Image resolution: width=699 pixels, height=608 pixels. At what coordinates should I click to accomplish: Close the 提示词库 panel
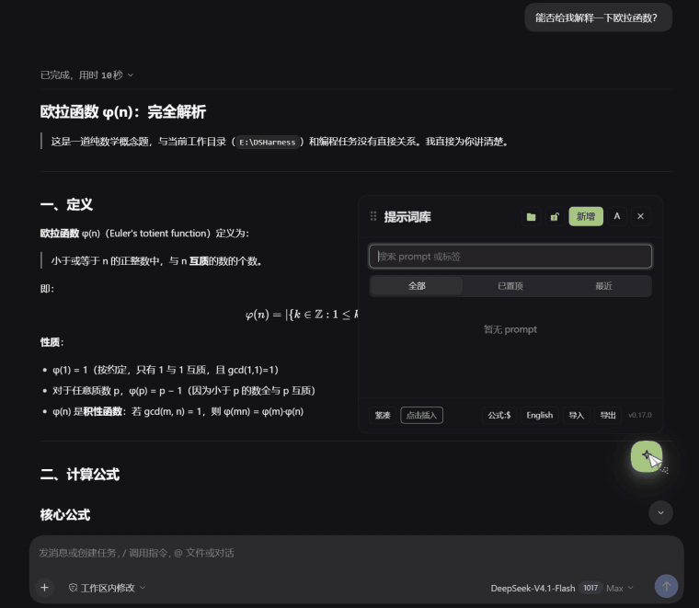click(x=641, y=216)
